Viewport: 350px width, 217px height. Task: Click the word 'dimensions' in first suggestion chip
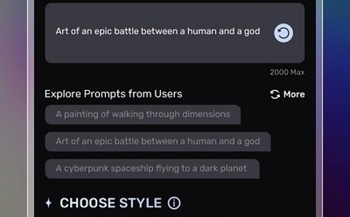click(206, 114)
